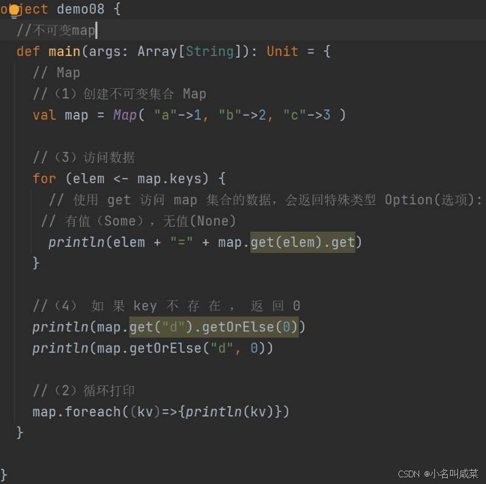
Task: Click the closing brace of main method
Action: pyautogui.click(x=19, y=433)
